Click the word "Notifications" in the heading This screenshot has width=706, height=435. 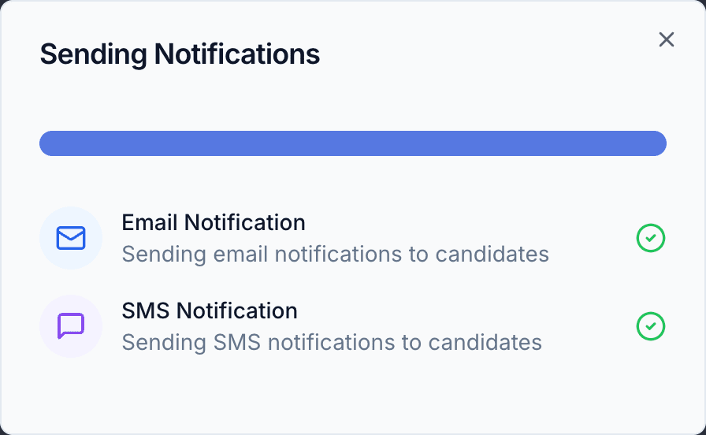[237, 54]
